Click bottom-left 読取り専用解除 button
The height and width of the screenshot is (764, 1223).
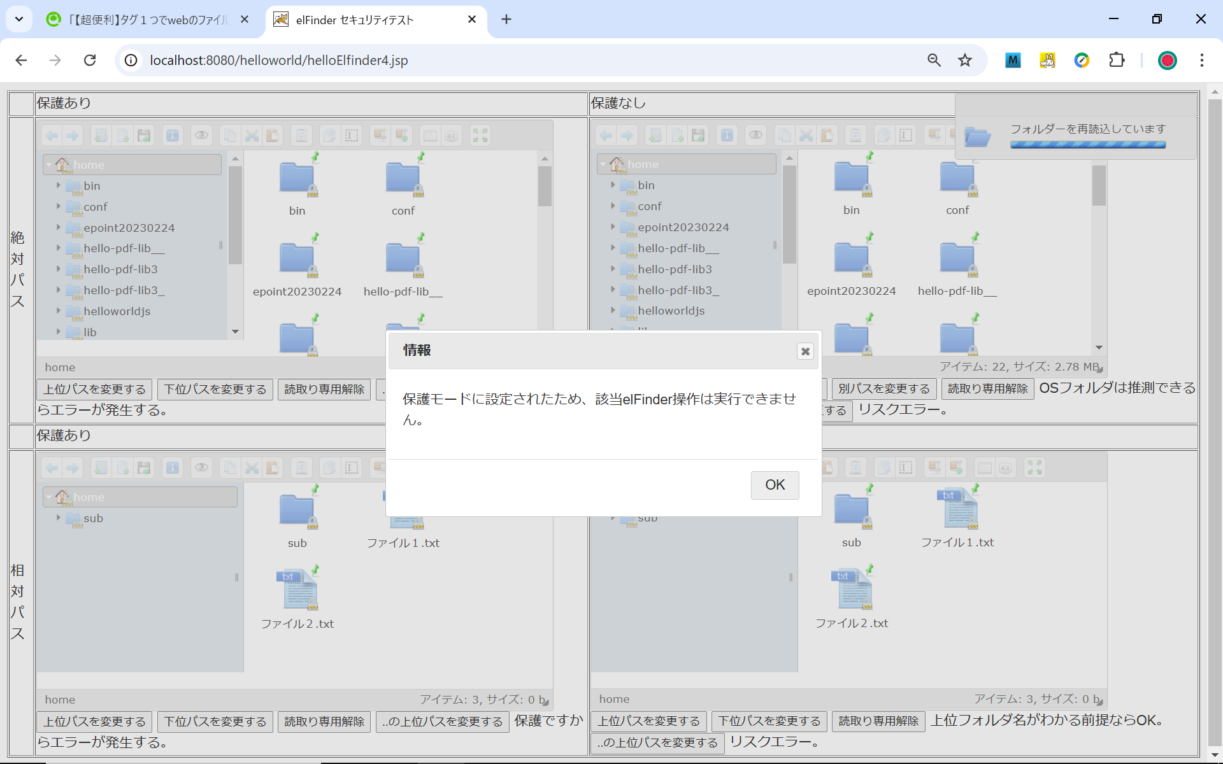click(324, 721)
